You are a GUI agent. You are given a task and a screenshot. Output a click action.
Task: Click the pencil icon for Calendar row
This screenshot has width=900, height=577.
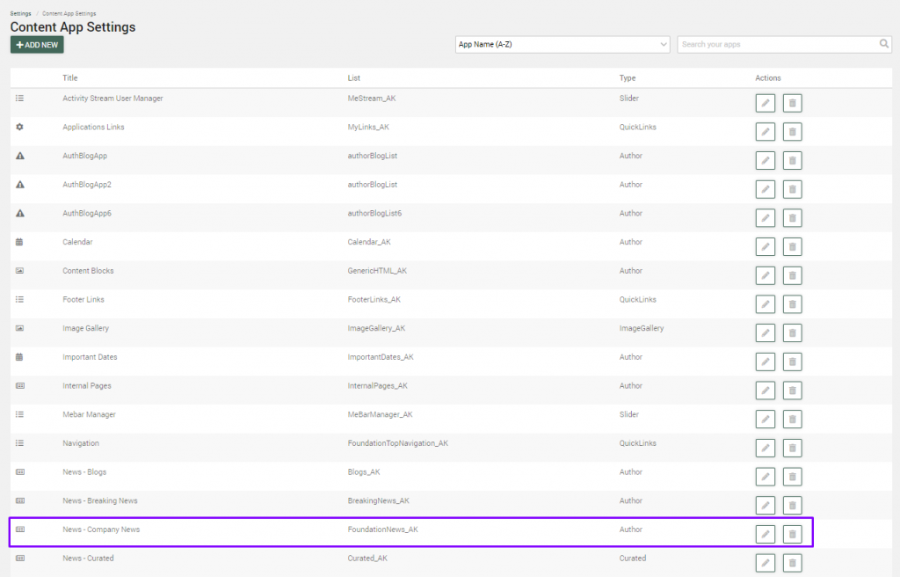pyautogui.click(x=765, y=247)
